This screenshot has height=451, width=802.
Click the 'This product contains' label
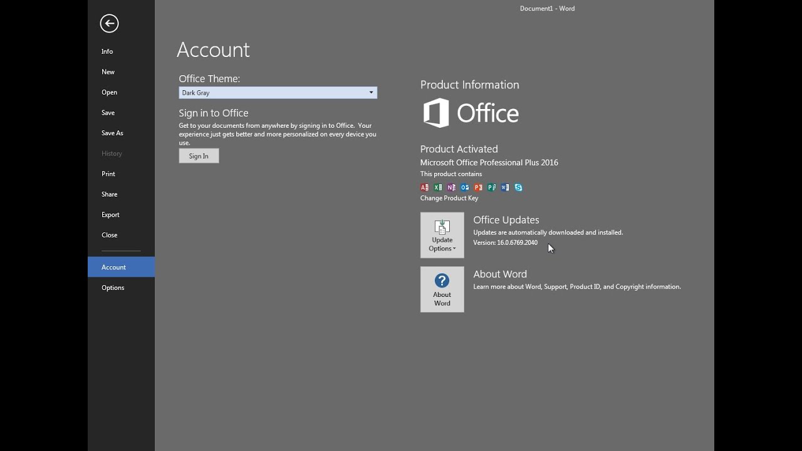451,174
